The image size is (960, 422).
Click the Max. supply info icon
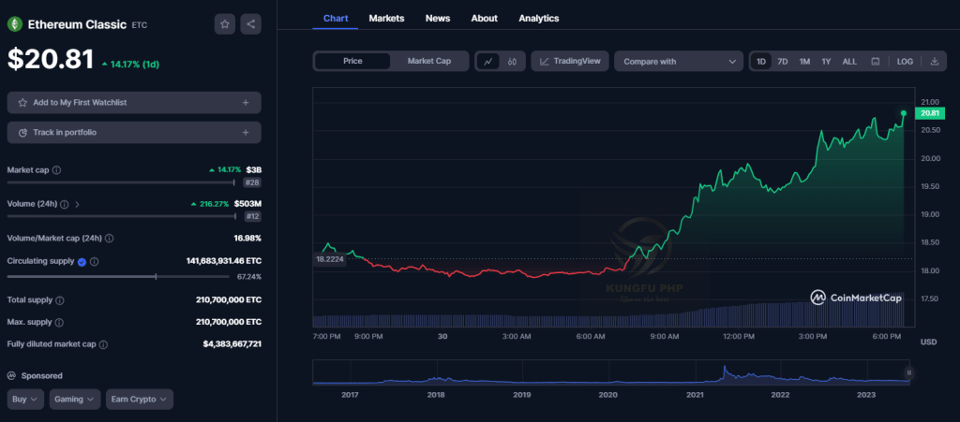[59, 322]
